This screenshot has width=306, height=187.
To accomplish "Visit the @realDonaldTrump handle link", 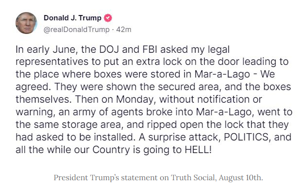I will (77, 30).
